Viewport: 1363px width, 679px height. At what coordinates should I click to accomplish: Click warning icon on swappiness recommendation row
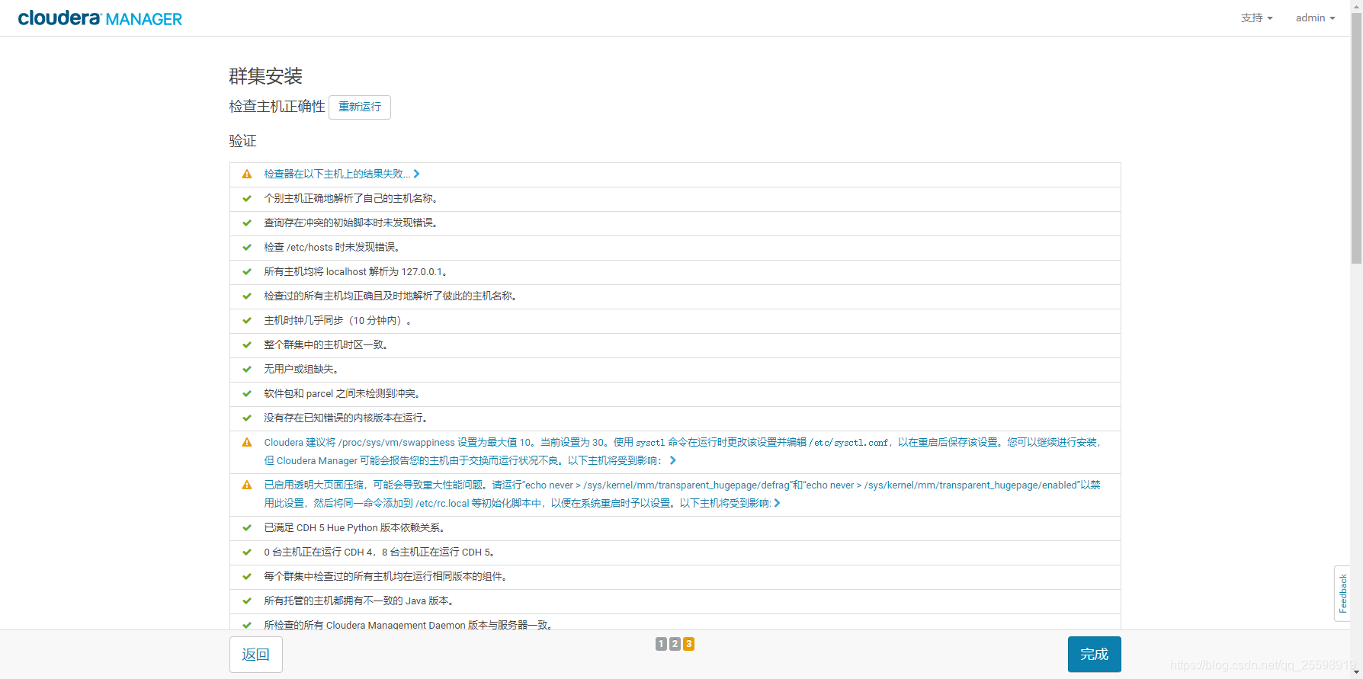click(247, 443)
